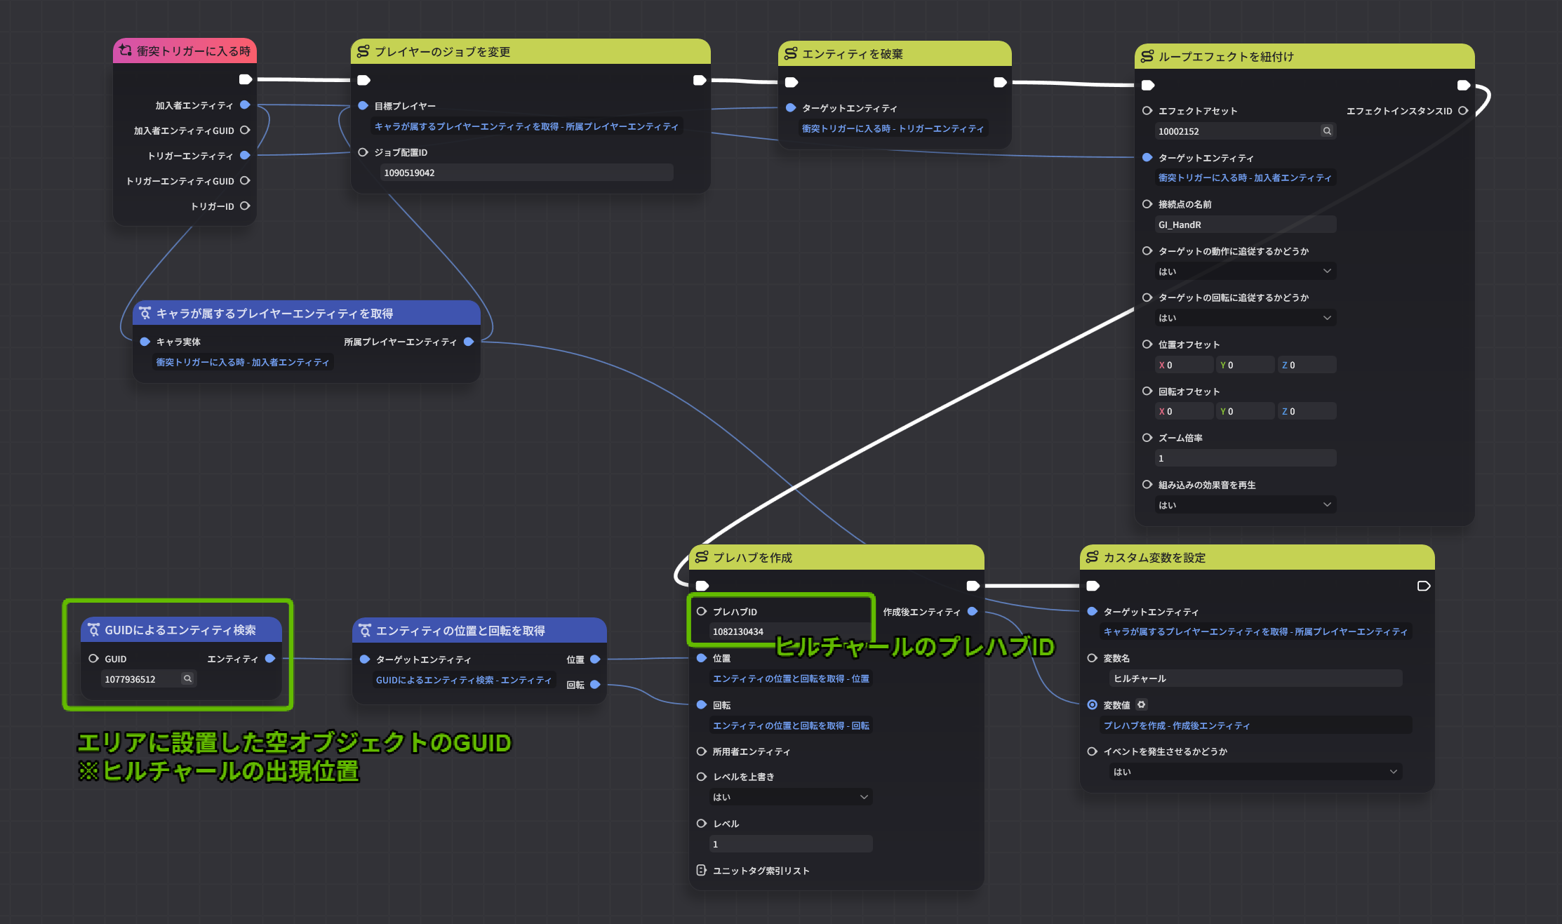Image resolution: width=1562 pixels, height=924 pixels.
Task: Open ターゲットの動作に追従するかどうか dropdown
Action: point(1245,272)
